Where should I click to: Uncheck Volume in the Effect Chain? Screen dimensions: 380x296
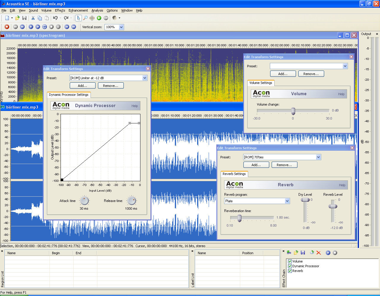[290, 261]
